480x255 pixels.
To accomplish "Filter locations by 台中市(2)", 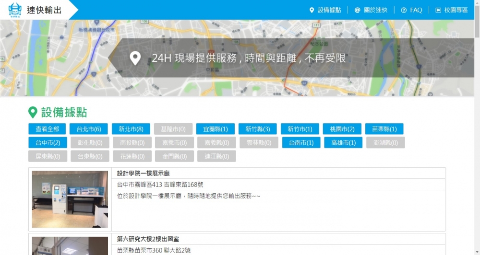I will coord(48,142).
